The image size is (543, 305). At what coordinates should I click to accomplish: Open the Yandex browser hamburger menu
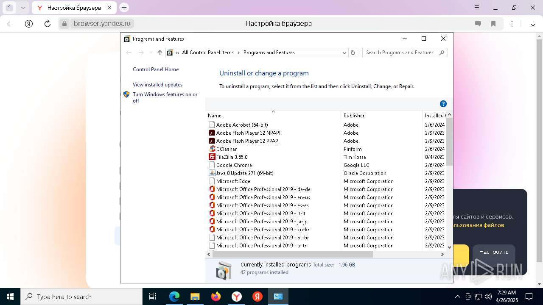[477, 8]
